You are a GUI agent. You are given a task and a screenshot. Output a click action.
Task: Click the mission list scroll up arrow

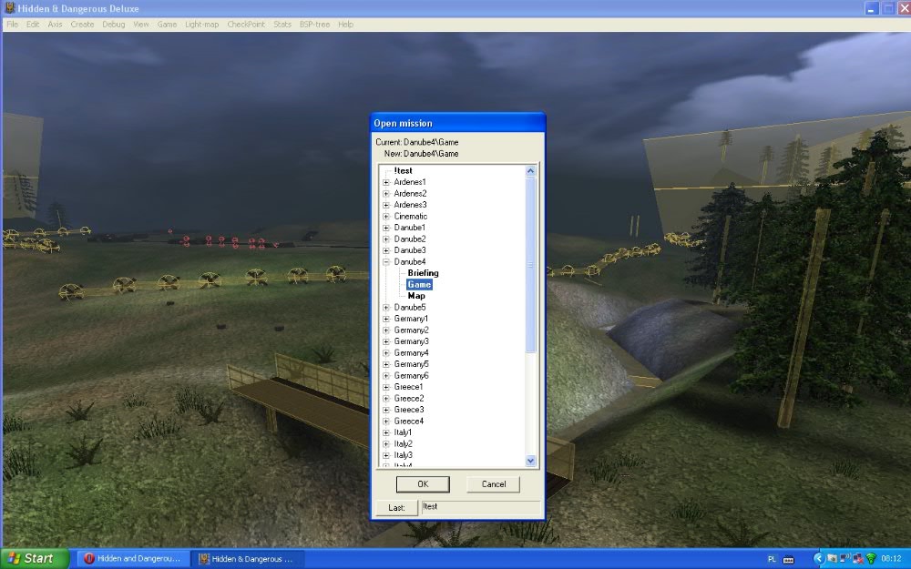tap(530, 171)
